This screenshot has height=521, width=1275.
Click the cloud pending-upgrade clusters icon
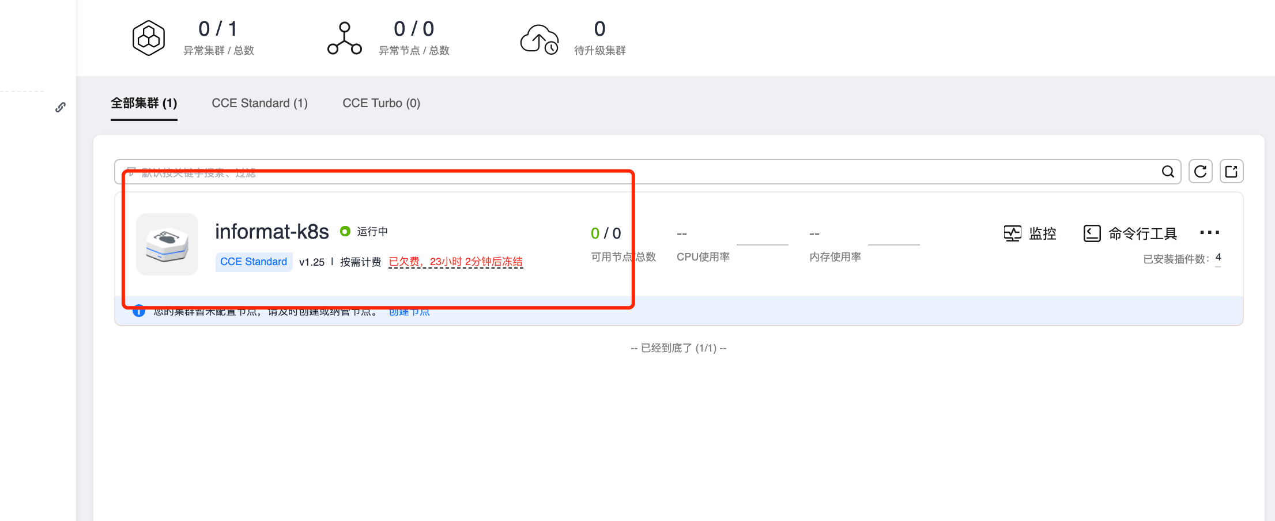click(x=539, y=39)
